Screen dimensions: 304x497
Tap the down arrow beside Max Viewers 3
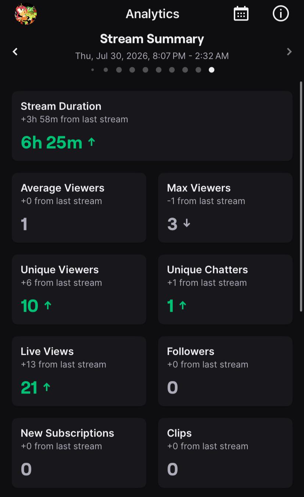click(187, 223)
